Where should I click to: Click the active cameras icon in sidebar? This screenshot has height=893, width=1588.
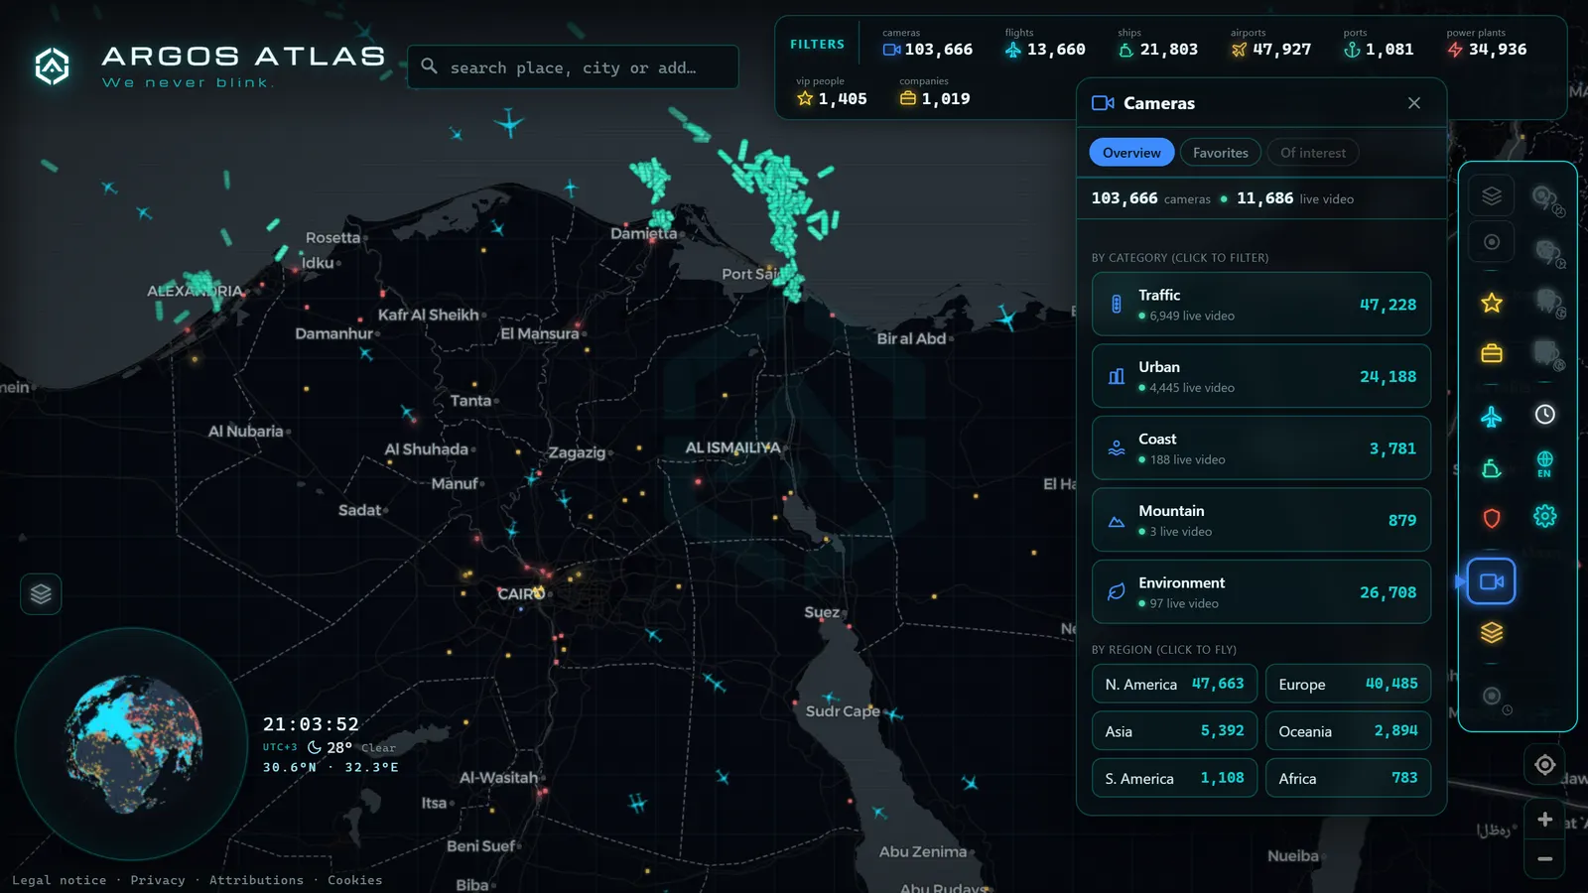pos(1492,581)
